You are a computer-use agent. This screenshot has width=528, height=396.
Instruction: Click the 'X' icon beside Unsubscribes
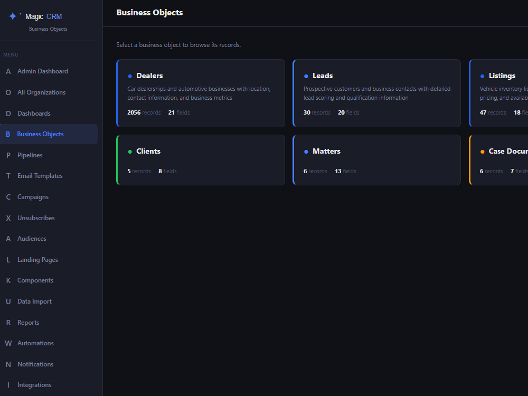pos(8,218)
